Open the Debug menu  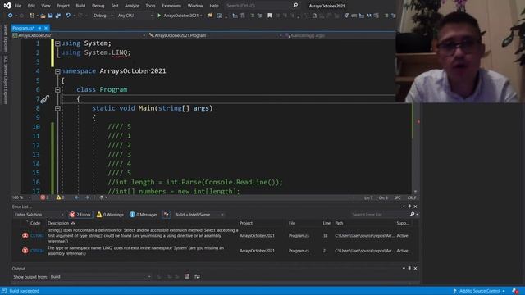98,6
